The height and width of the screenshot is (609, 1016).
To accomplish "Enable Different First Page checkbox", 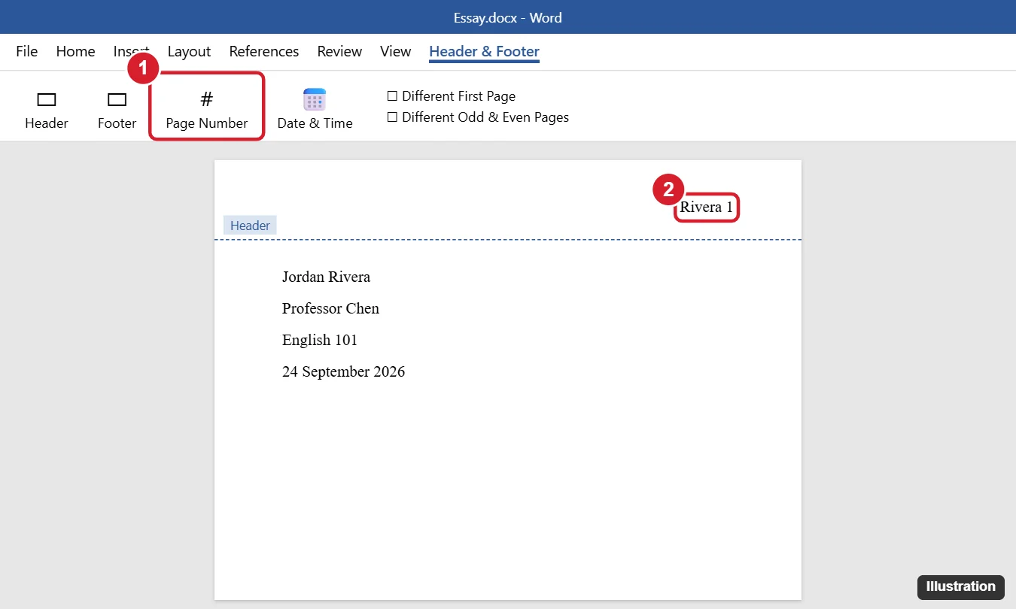I will click(x=391, y=96).
